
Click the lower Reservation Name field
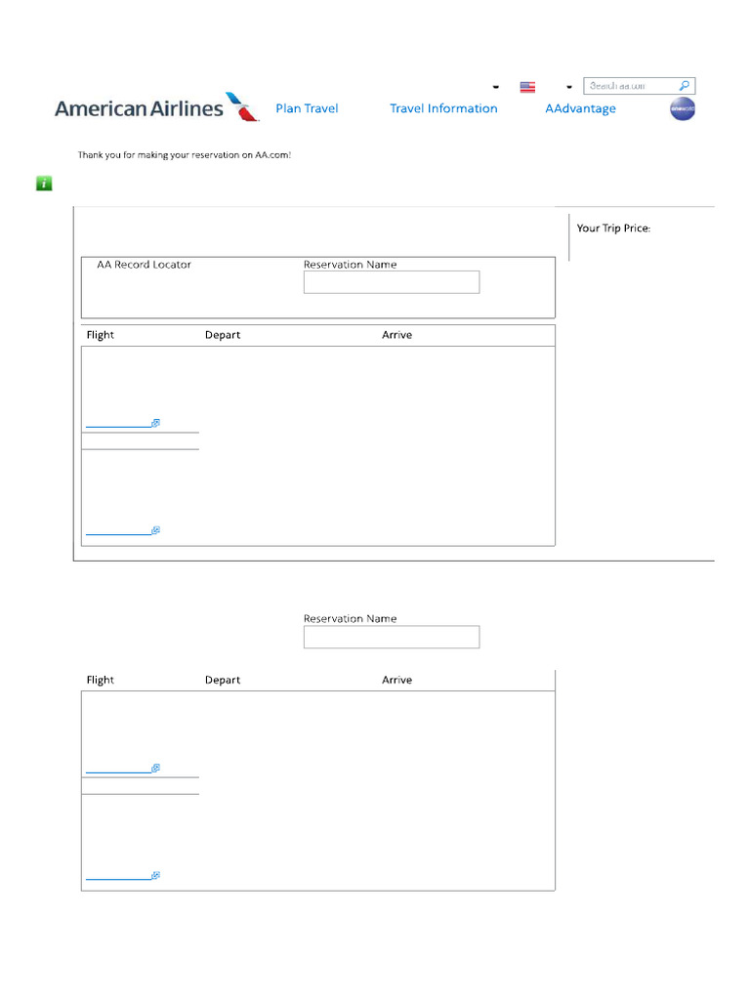[392, 637]
